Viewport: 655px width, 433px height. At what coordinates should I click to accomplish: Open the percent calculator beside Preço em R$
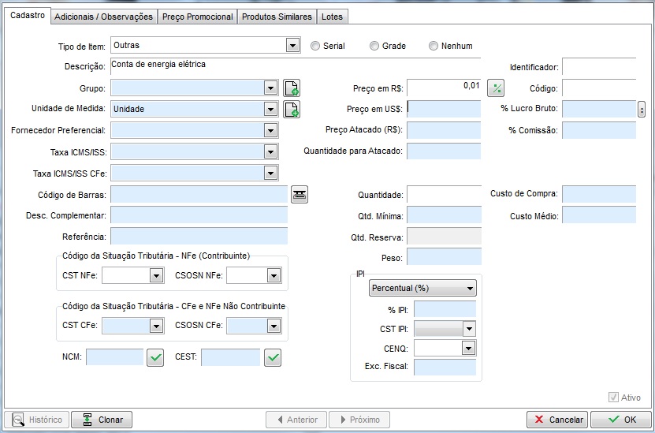[x=496, y=88]
